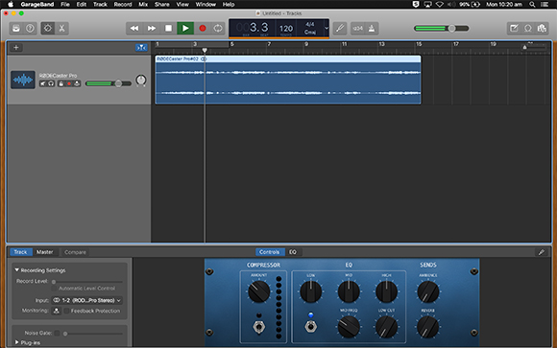Toggle the Catch Playhead button
557x348 pixels.
(141, 48)
